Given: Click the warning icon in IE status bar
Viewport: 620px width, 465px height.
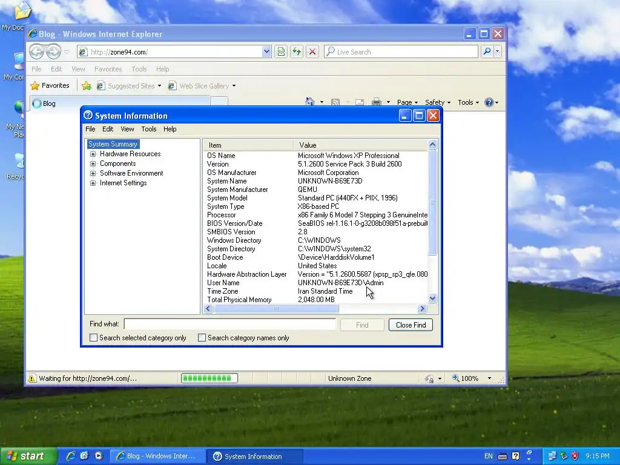Looking at the screenshot, I should click(x=31, y=378).
